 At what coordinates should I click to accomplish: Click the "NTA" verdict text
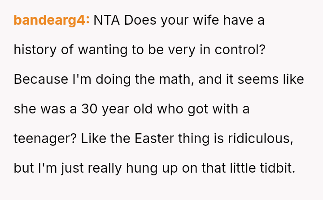pos(107,20)
